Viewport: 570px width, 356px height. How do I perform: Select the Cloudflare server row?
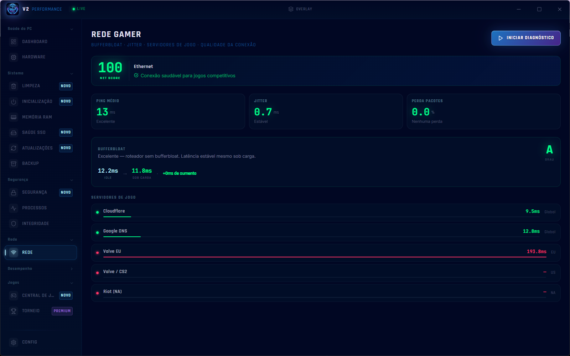(326, 213)
